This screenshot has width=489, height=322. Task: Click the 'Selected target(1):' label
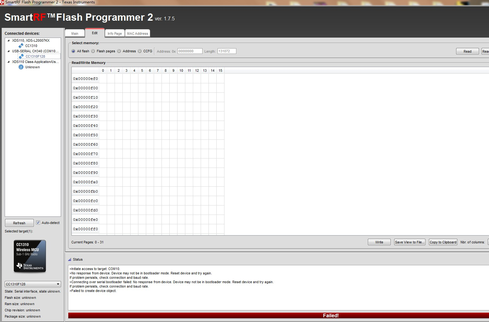point(19,231)
